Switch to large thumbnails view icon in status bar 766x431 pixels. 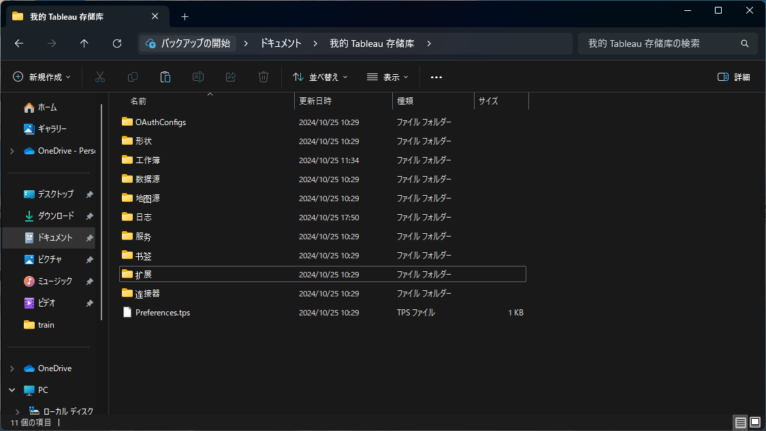pyautogui.click(x=755, y=422)
